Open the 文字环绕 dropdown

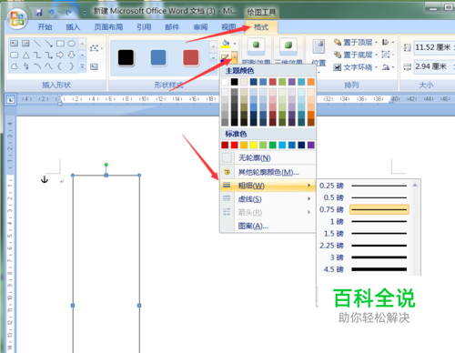pyautogui.click(x=355, y=67)
